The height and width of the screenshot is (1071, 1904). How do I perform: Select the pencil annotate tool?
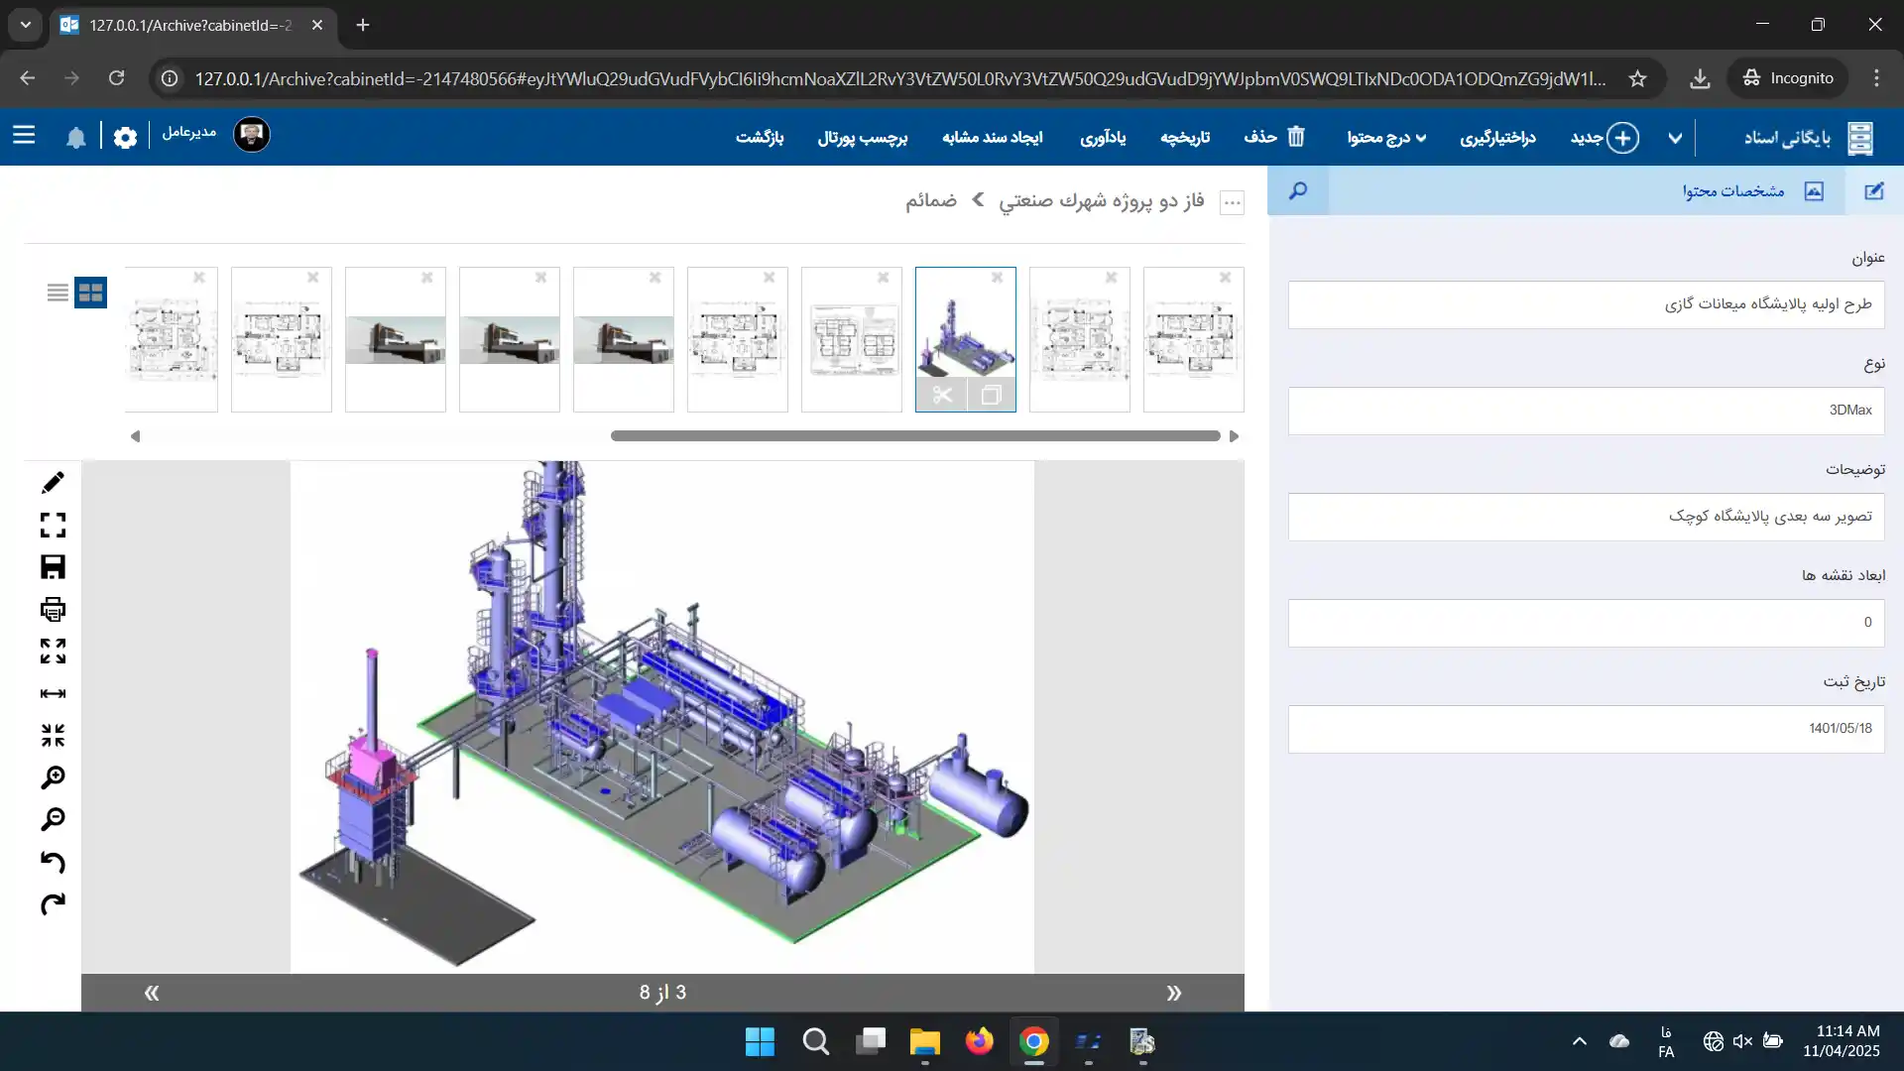[53, 483]
